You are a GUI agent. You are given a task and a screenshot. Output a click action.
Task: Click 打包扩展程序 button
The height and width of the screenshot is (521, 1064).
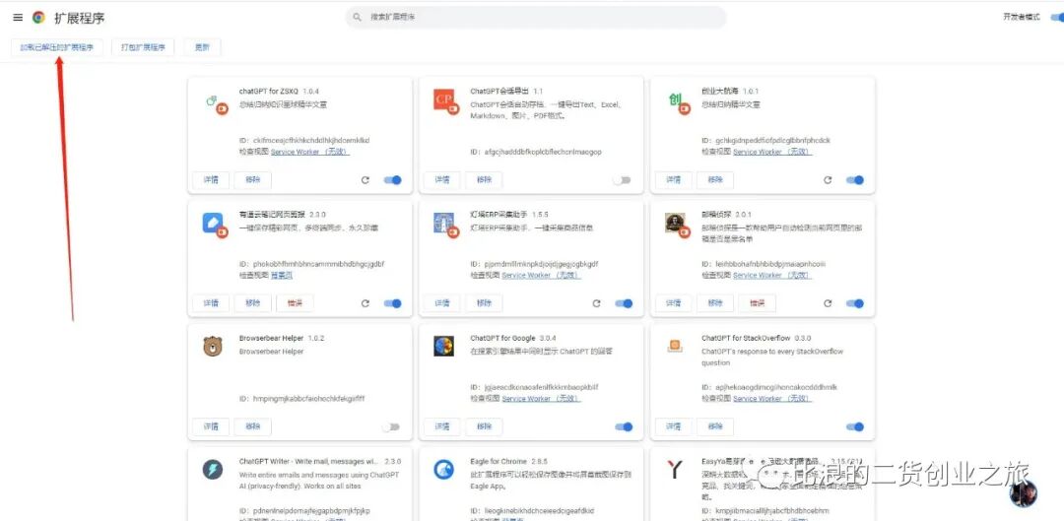143,47
